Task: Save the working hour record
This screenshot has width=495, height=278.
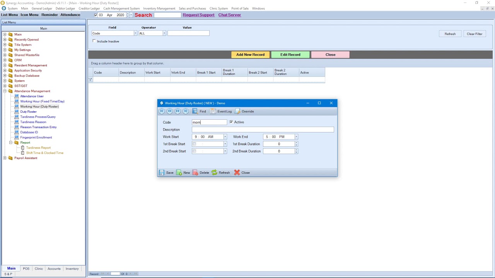Action: (x=166, y=173)
